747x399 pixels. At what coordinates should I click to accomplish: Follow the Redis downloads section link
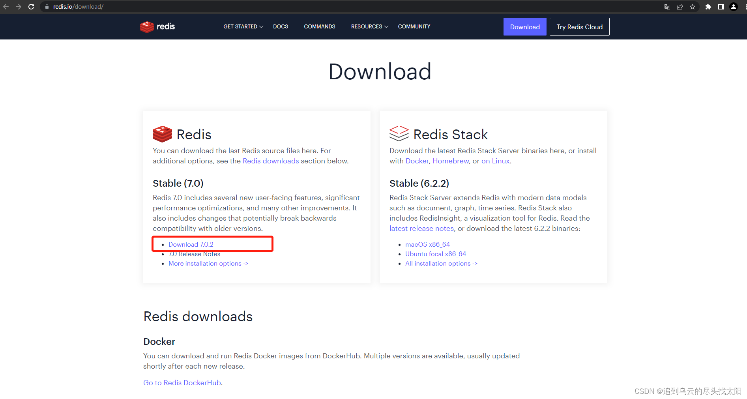click(x=271, y=161)
